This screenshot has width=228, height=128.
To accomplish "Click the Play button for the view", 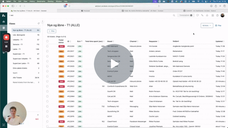I will [218, 25].
